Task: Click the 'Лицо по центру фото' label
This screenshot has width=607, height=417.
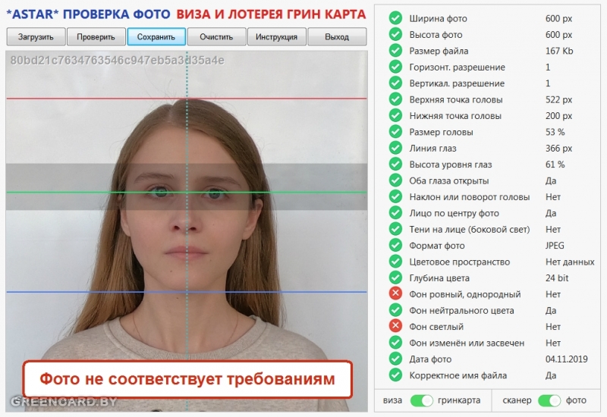Action: tap(454, 213)
